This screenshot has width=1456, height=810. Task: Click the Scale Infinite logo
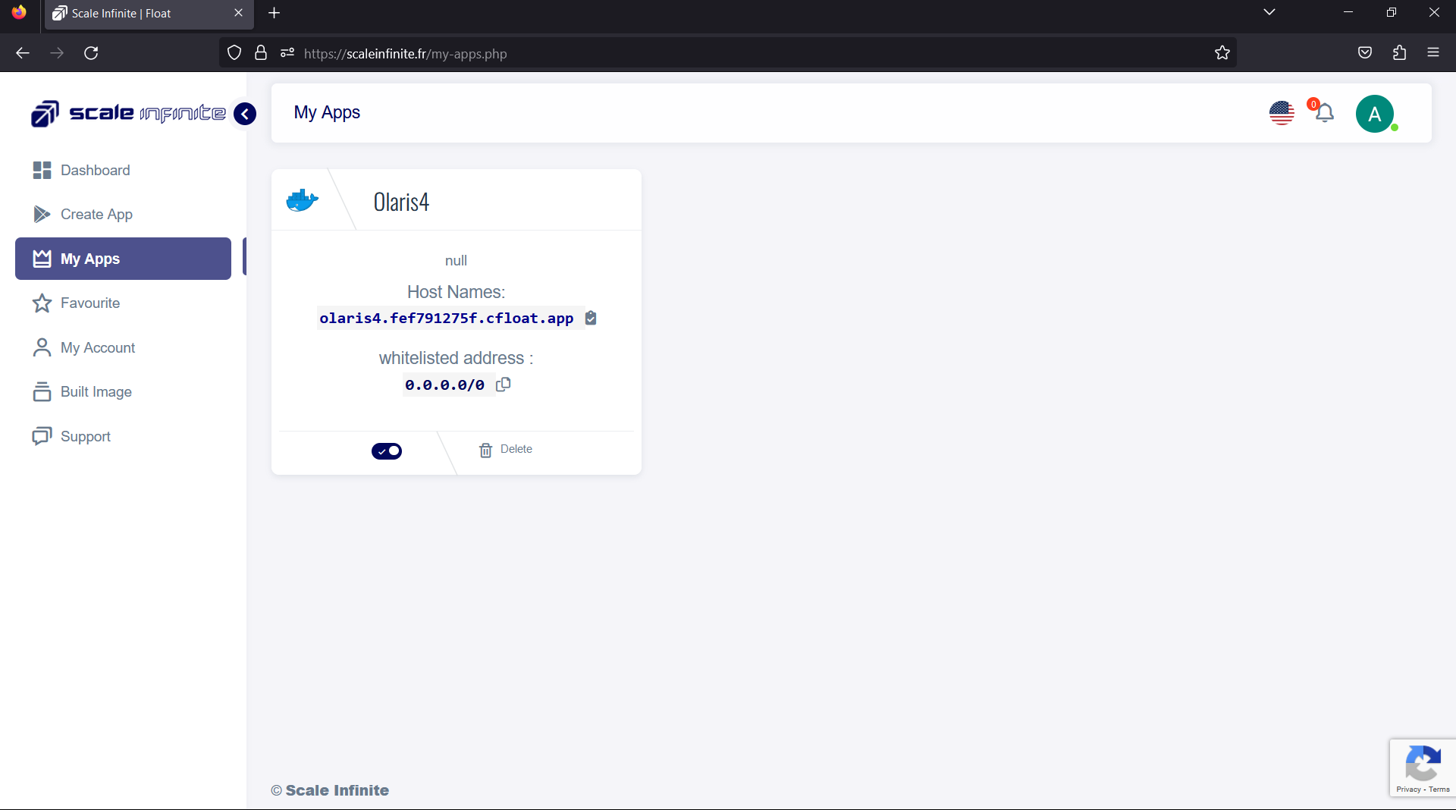(x=128, y=114)
